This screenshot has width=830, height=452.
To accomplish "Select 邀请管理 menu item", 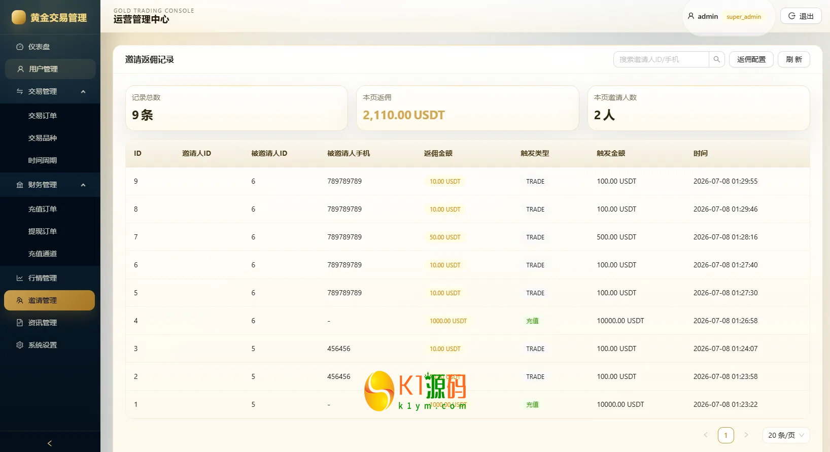I will click(50, 300).
